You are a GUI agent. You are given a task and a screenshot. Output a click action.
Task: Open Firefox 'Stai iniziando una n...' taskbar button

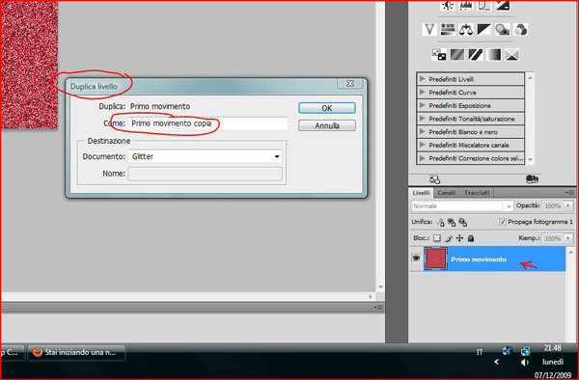[x=76, y=352]
